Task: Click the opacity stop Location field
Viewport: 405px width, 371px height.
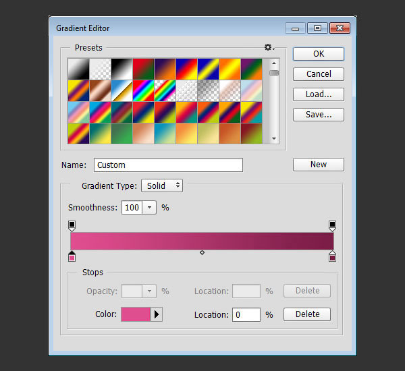Action: (x=246, y=291)
